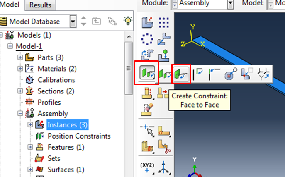Image resolution: width=285 pixels, height=177 pixels.
Task: Select Sets in the tree
Action: 54,158
